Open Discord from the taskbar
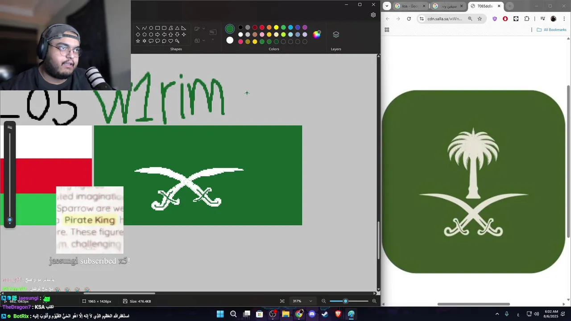571x321 pixels. [312, 314]
